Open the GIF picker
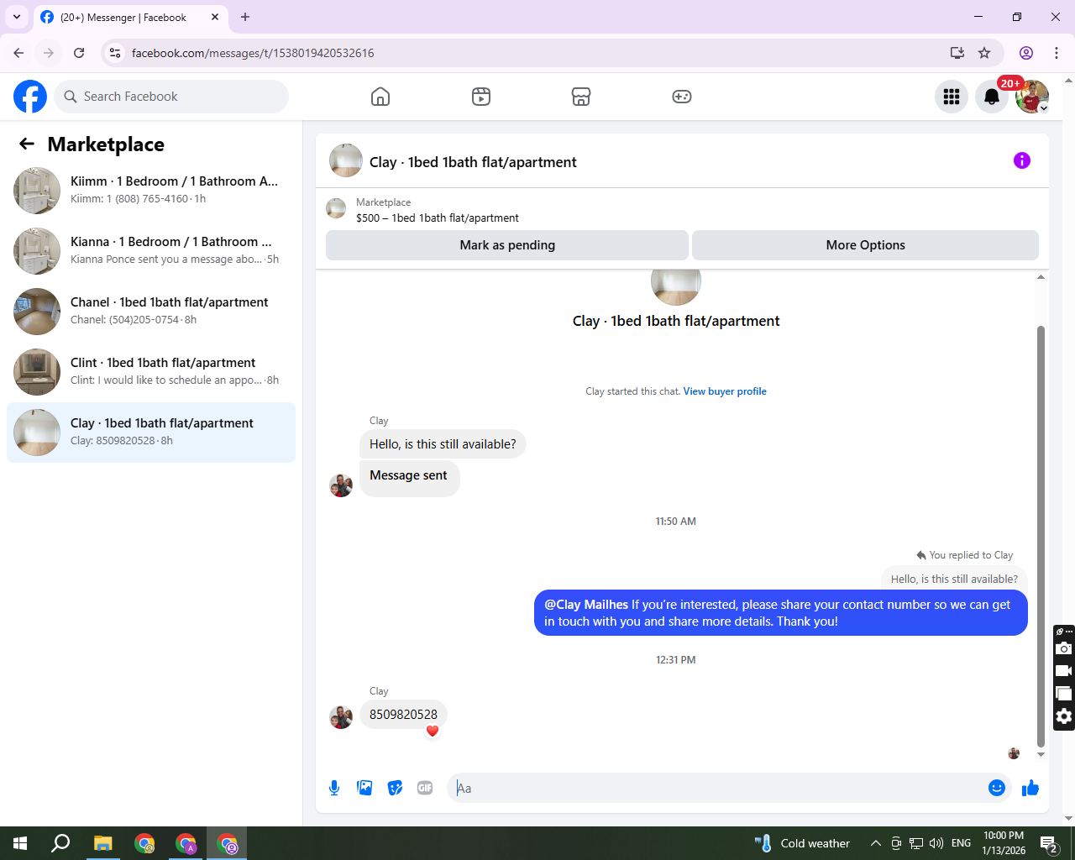The width and height of the screenshot is (1075, 860). pyautogui.click(x=425, y=788)
